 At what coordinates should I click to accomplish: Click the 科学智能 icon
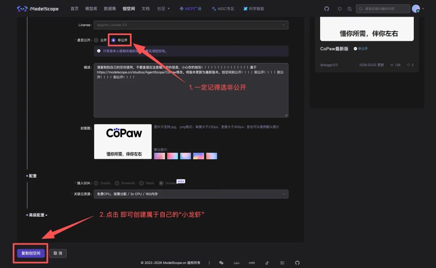(x=245, y=8)
